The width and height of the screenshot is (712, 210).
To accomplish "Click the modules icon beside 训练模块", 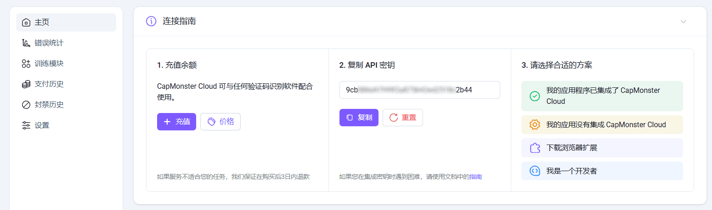I will pos(26,64).
